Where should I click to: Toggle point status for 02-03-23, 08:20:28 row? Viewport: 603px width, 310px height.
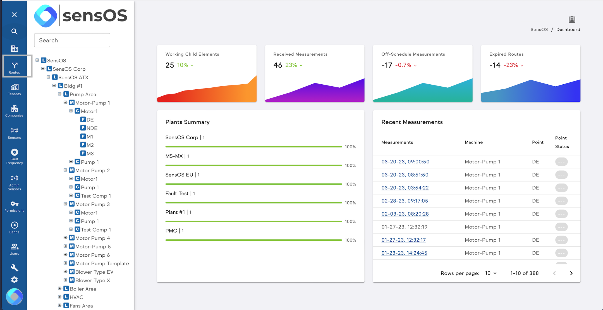pyautogui.click(x=561, y=214)
